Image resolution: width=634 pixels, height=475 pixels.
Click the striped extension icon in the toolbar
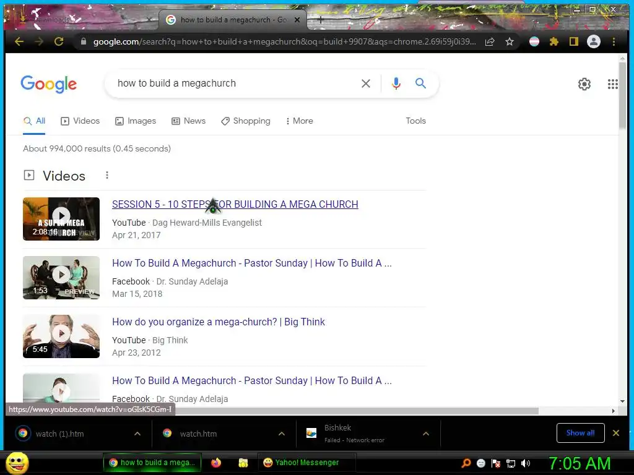(534, 41)
